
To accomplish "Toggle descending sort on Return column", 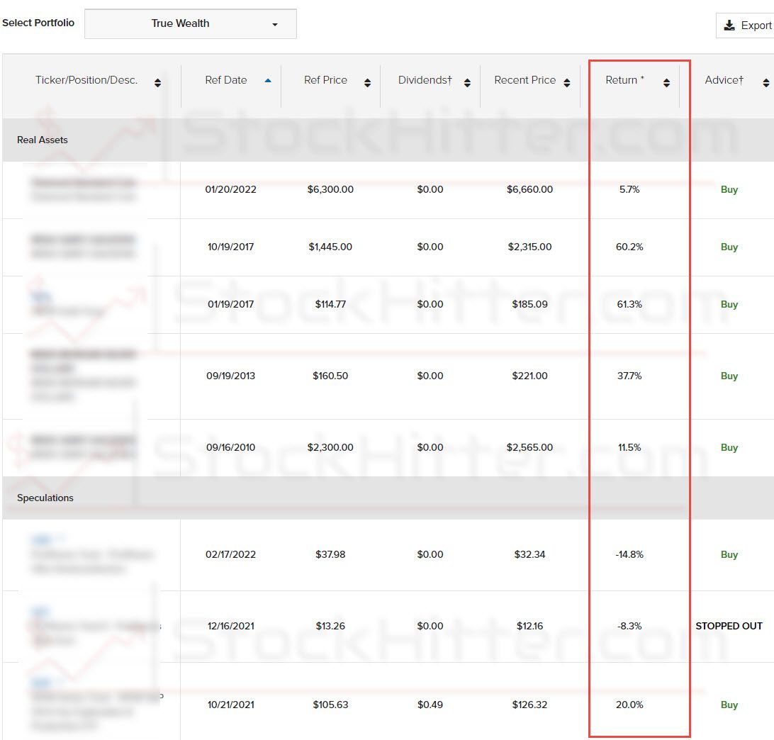I will pos(666,82).
